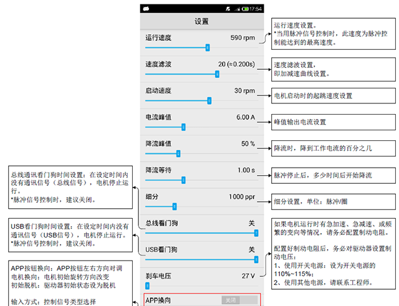
Task: Click the 6.00 A current value
Action: [x=246, y=117]
